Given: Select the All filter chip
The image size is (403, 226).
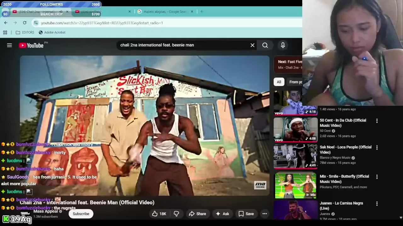Looking at the screenshot, I should click(279, 82).
